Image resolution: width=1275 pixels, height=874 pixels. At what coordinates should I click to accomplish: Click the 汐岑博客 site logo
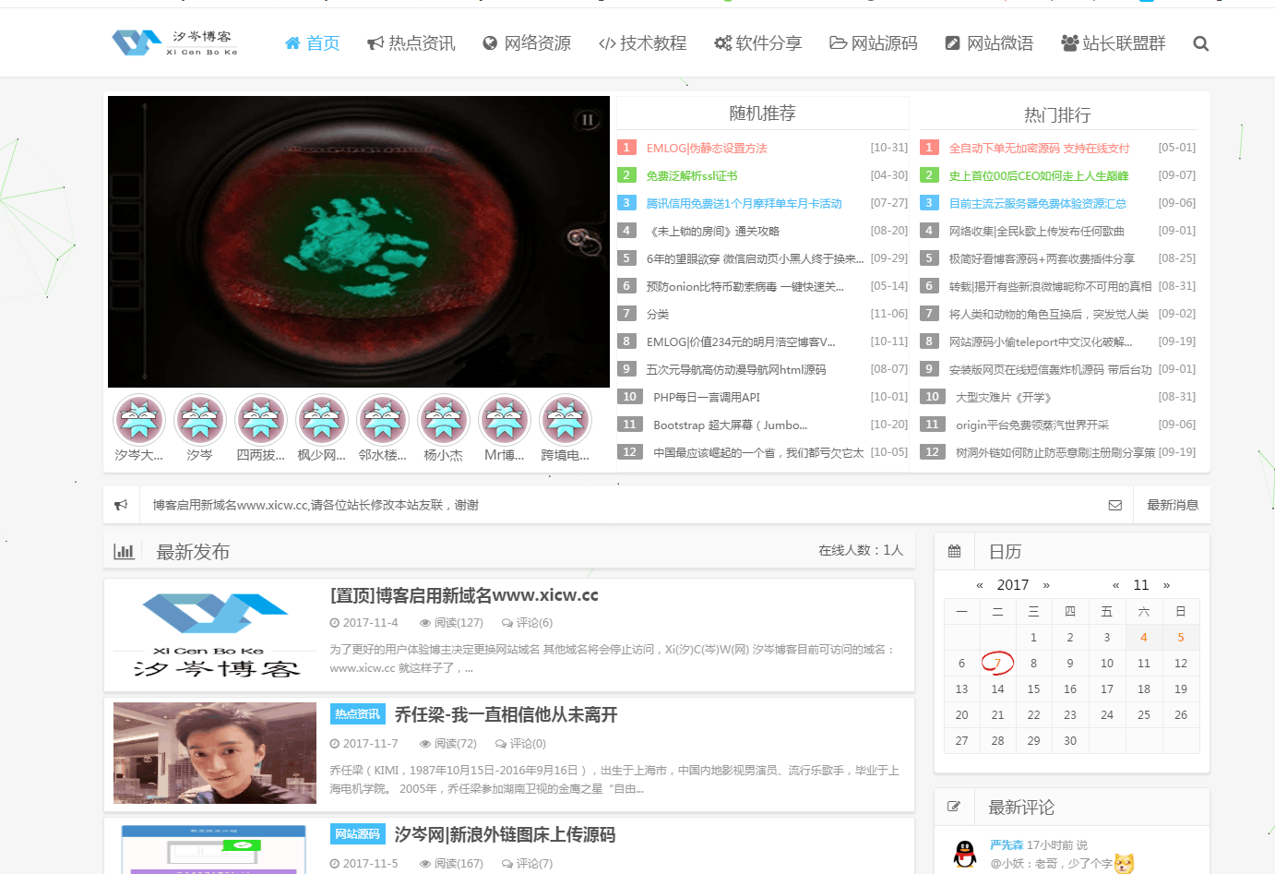click(175, 42)
